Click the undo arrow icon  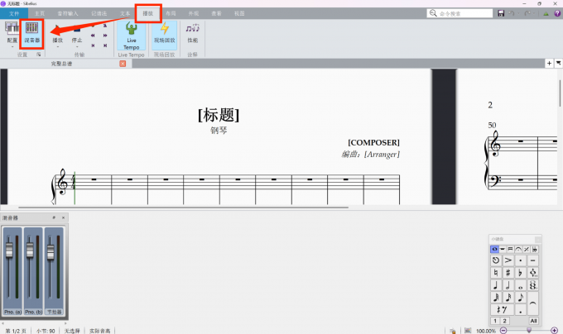point(512,13)
